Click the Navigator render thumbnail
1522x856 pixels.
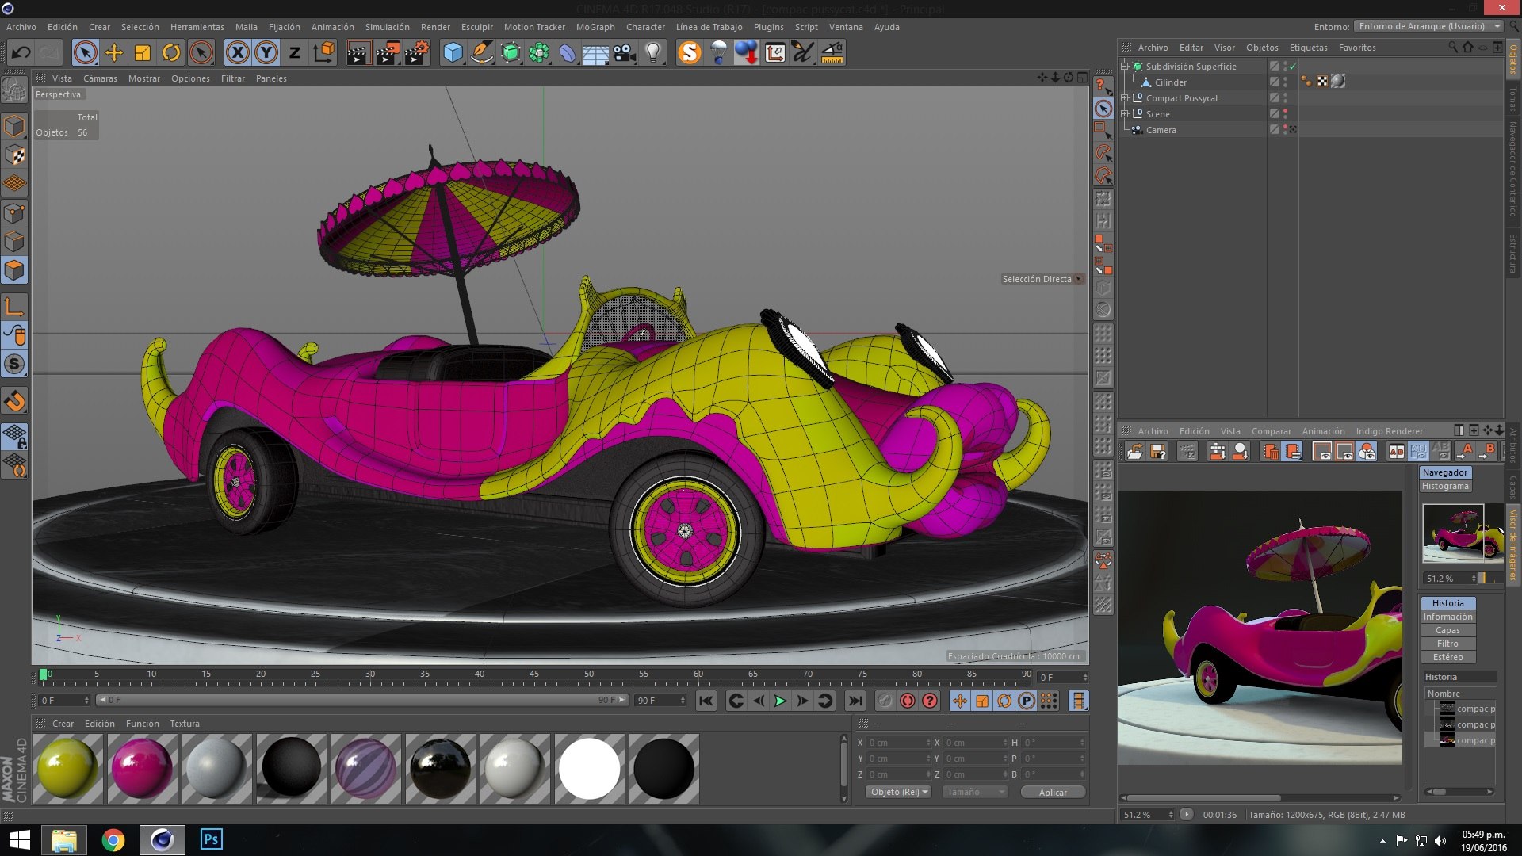1463,533
